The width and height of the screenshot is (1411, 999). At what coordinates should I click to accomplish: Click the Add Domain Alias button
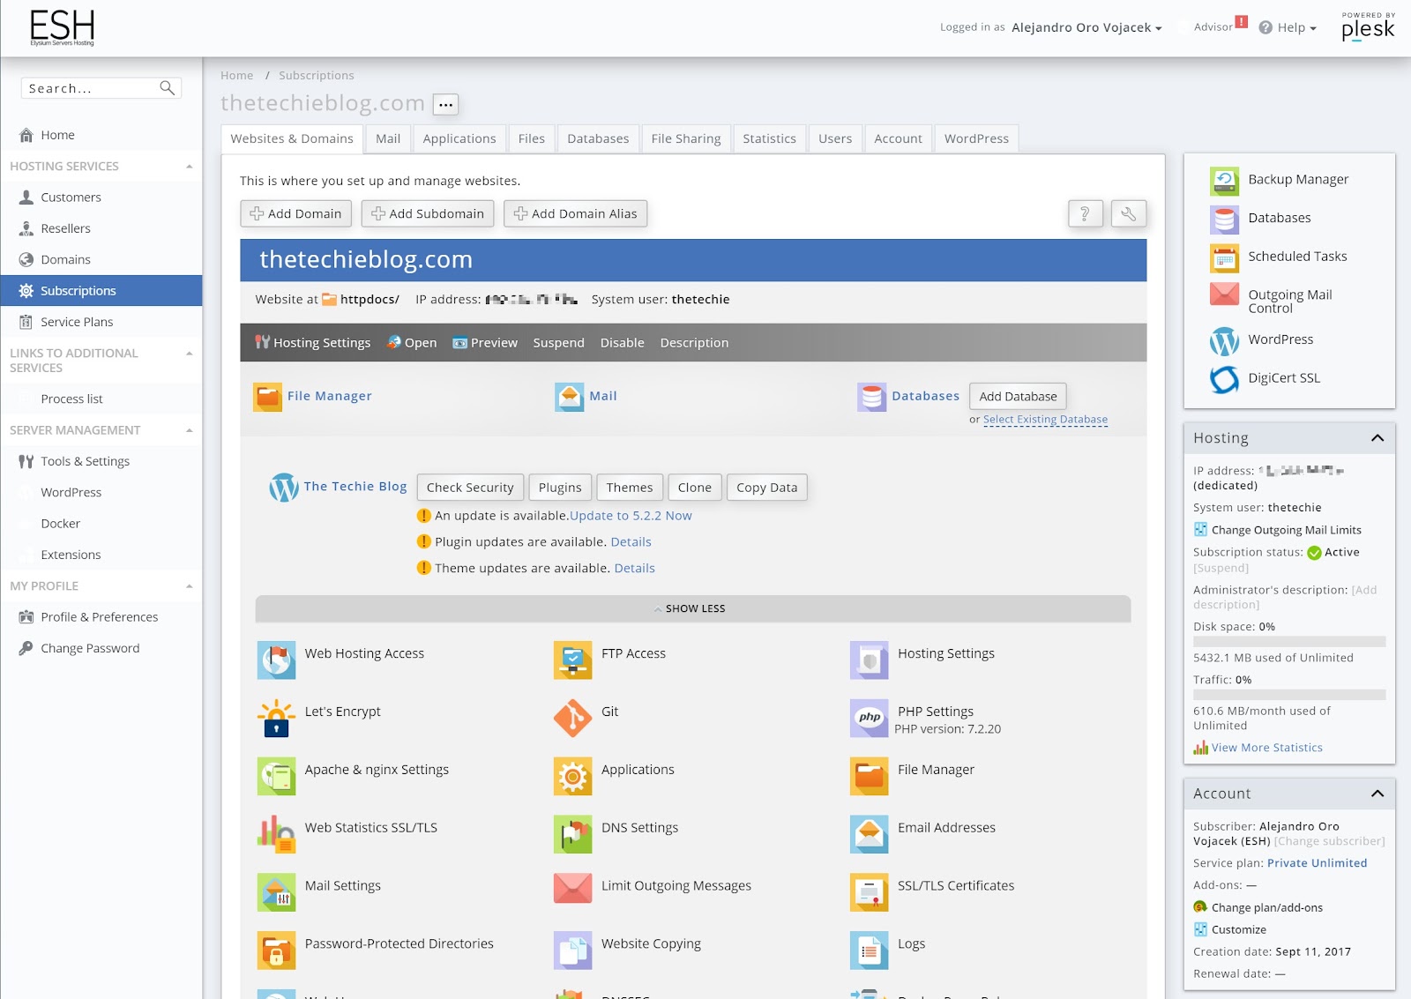click(x=575, y=213)
